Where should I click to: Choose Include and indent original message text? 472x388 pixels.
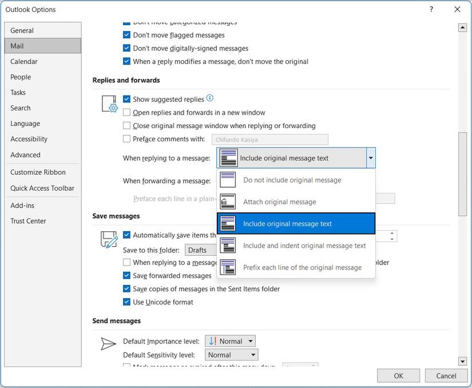(x=296, y=246)
